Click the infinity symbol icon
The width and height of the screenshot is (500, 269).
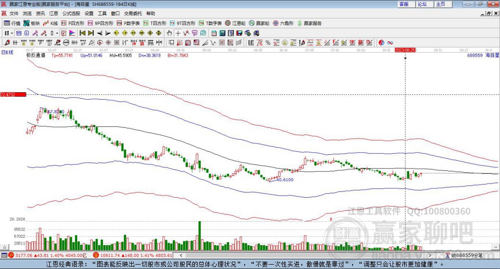coord(390,42)
